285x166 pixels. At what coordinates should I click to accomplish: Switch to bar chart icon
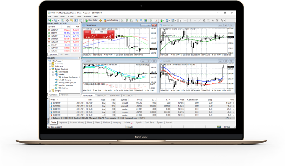pos(122,20)
